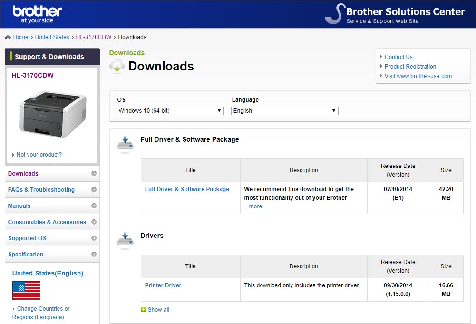The image size is (476, 324).
Task: Click the Not your product? link
Action: [x=39, y=155]
